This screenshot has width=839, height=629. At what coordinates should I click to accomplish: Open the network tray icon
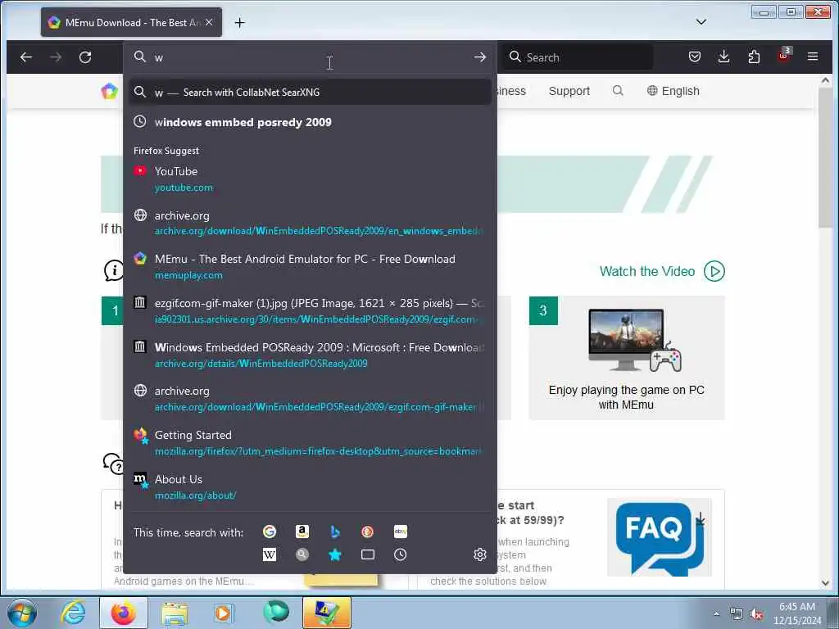coord(737,614)
